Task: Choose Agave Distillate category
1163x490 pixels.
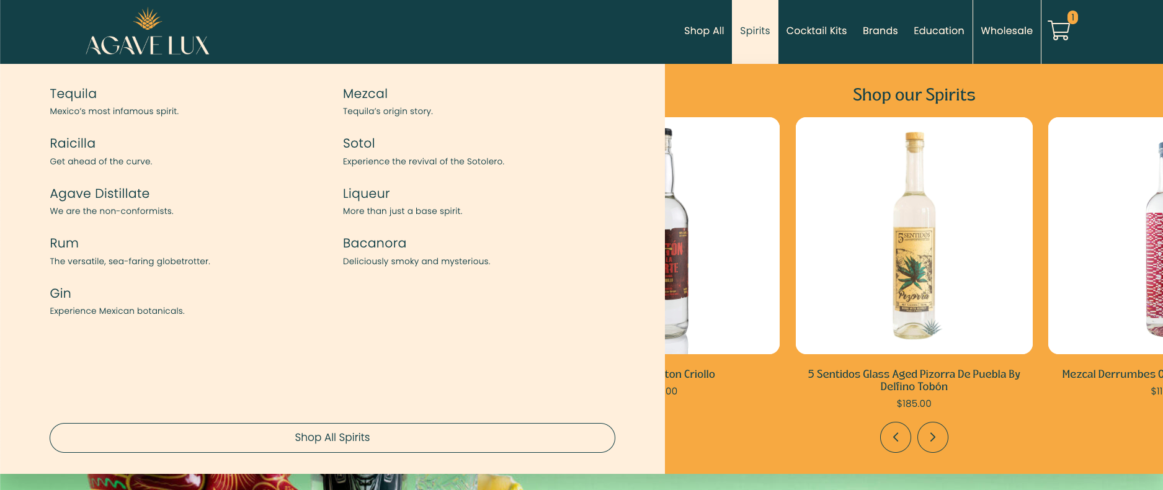Action: tap(99, 194)
